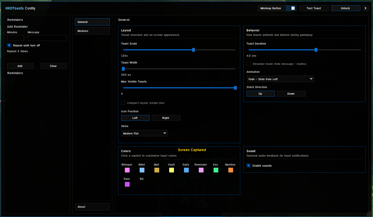
Task: Pick the Vault color swatch
Action: (172, 170)
